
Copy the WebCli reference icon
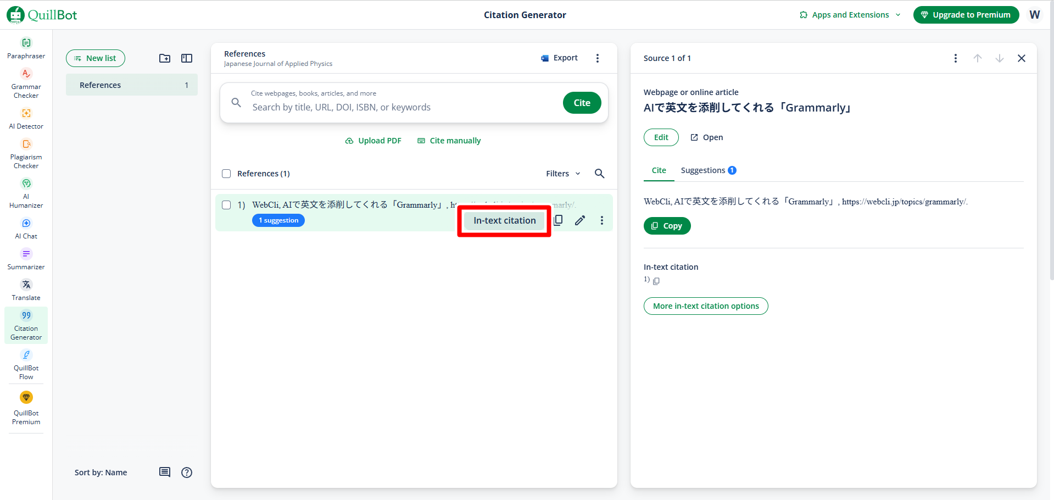[x=558, y=220]
